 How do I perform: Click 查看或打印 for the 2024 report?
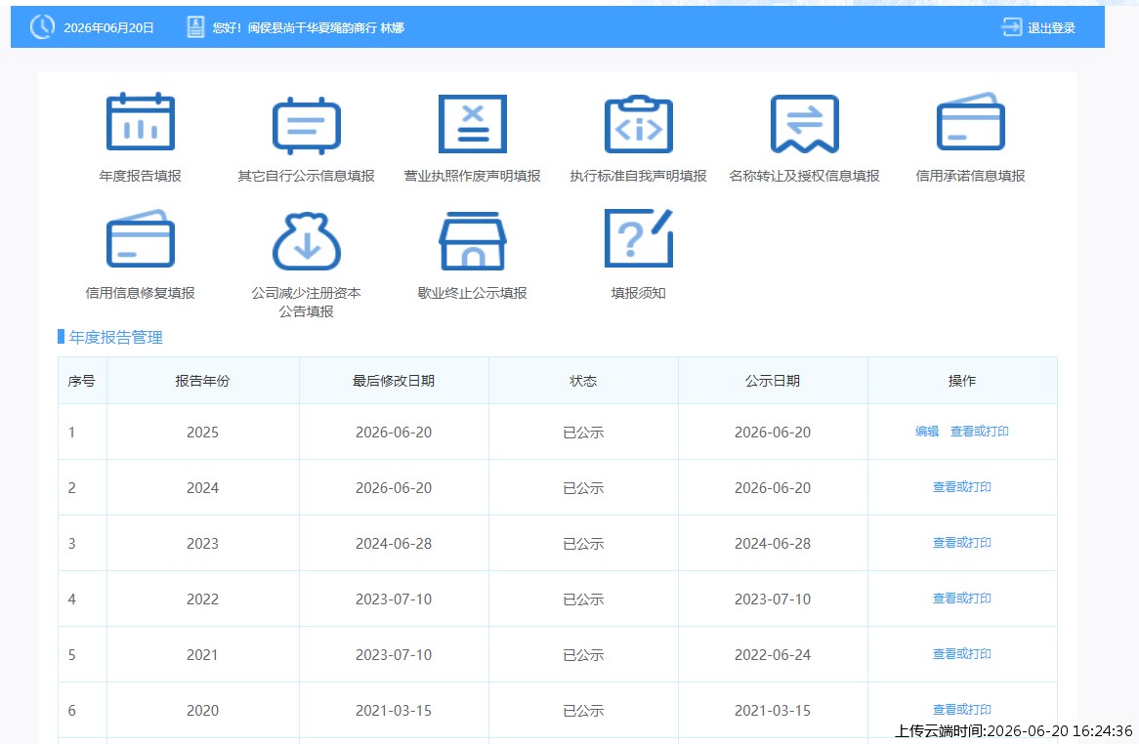962,487
